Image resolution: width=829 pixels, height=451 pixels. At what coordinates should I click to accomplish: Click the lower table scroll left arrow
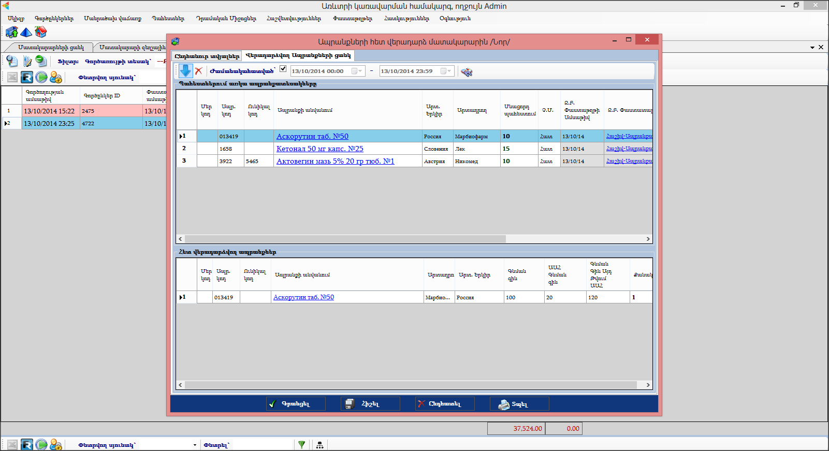[x=180, y=385]
